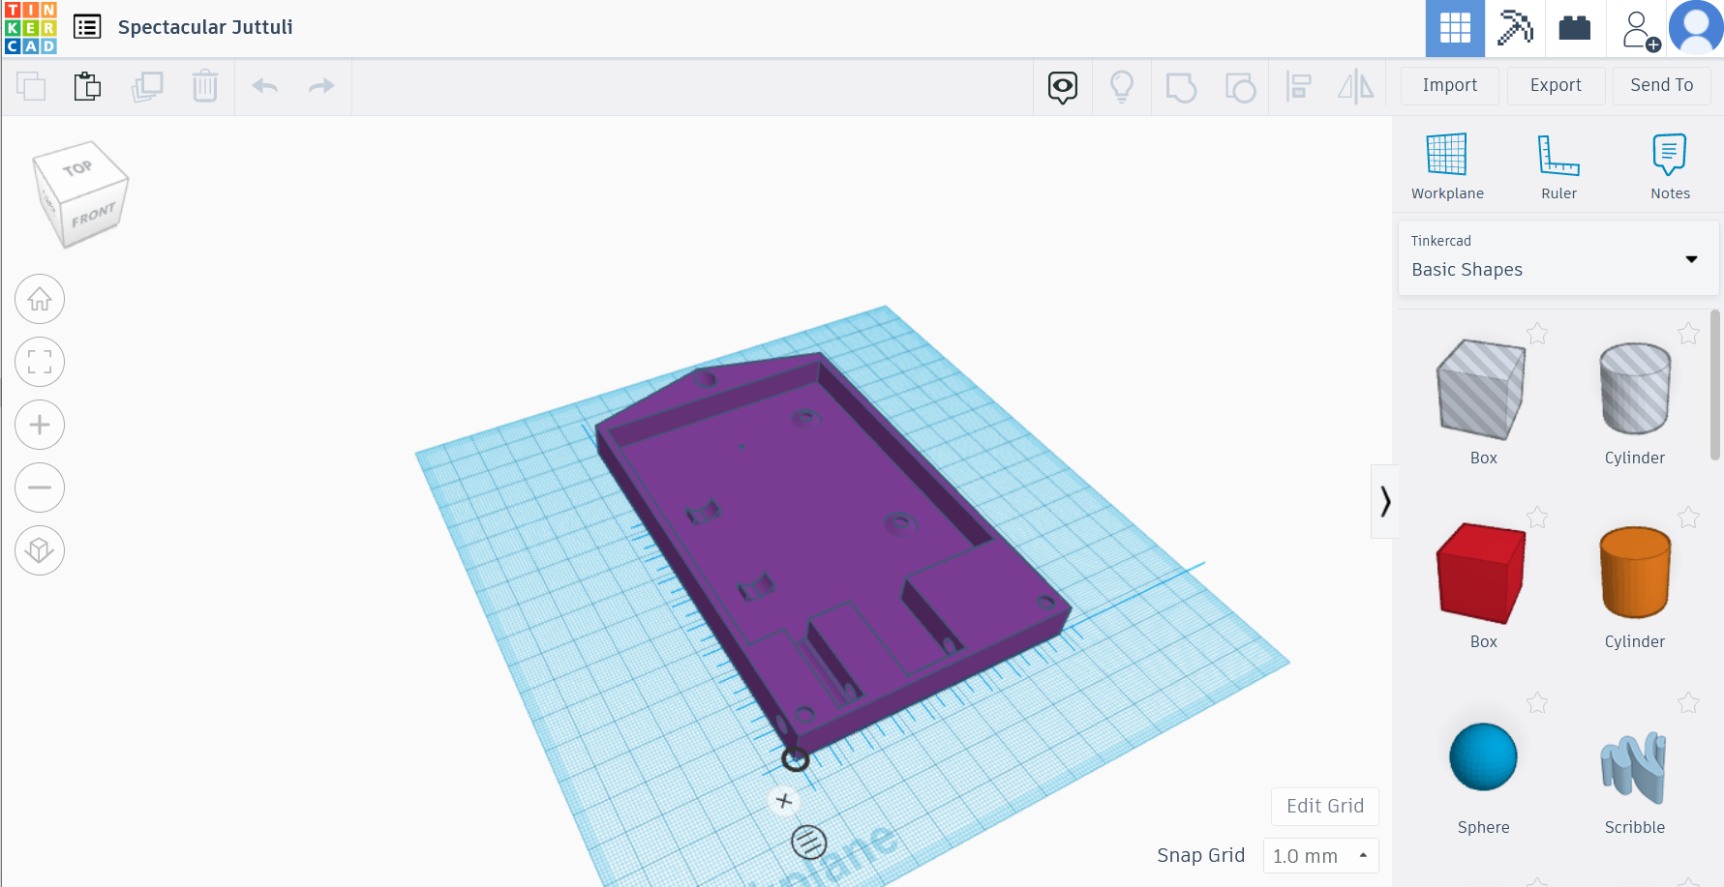
Task: Expand the Basic Shapes category dropdown
Action: tap(1558, 257)
